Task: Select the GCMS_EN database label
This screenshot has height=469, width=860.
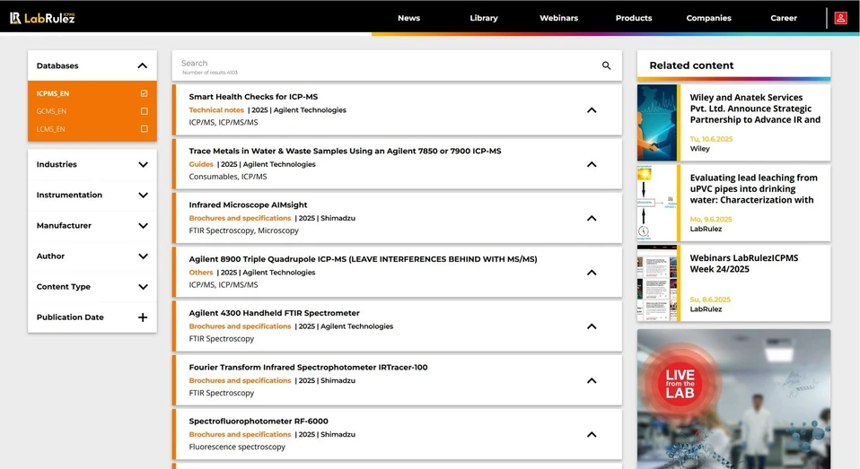Action: (51, 111)
